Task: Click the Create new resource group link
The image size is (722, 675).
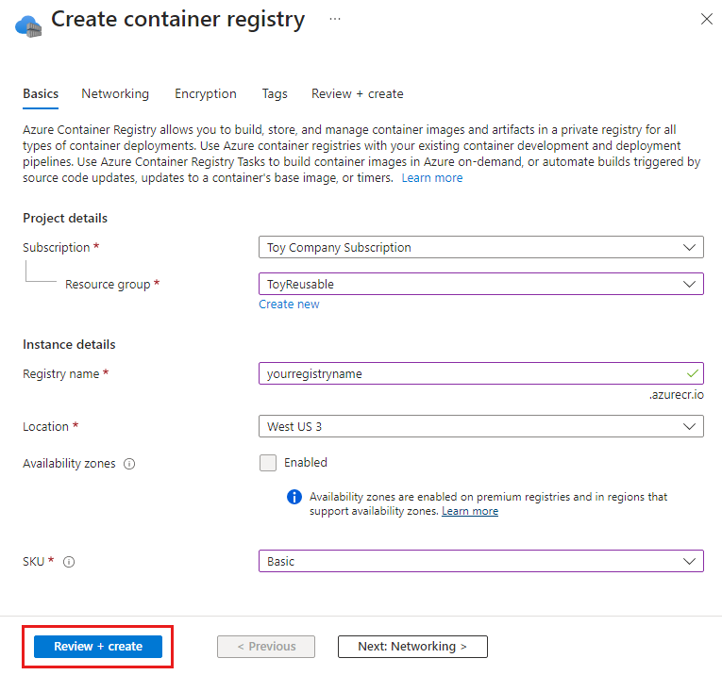Action: coord(289,305)
